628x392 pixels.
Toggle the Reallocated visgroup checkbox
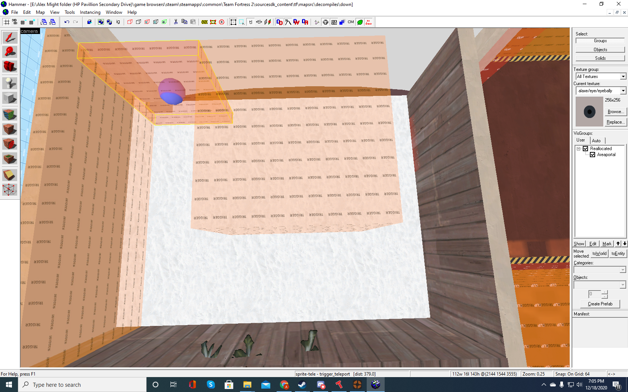[585, 149]
